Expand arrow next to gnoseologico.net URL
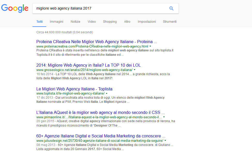Viewport: 252px width, 156px height. pyautogui.click(x=135, y=70)
